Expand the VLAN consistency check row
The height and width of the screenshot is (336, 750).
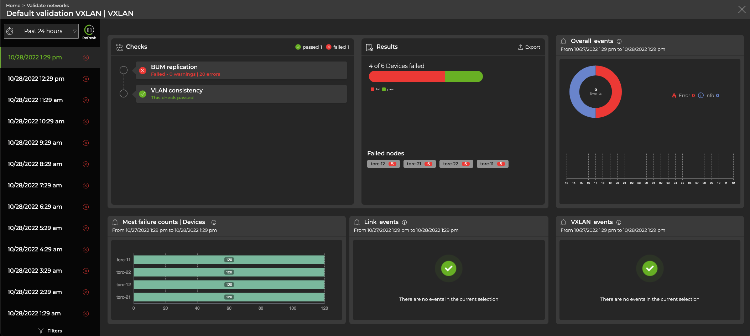[241, 94]
